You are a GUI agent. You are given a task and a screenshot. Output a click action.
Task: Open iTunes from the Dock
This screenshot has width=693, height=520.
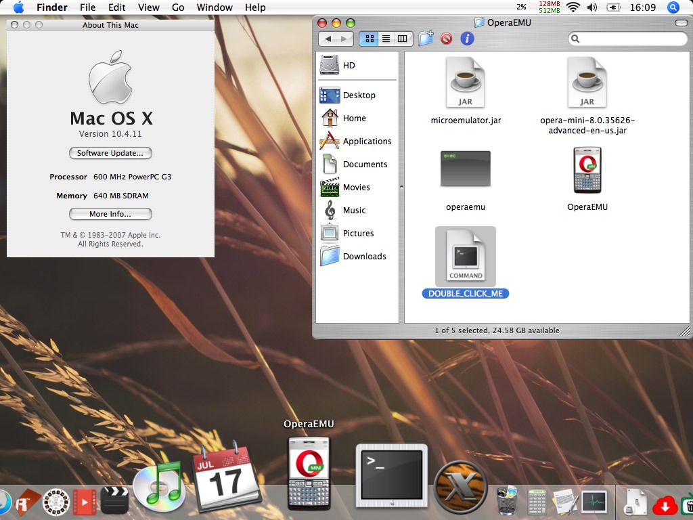click(159, 487)
